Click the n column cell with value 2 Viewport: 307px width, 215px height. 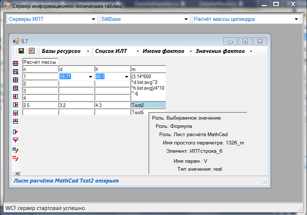coord(40,84)
